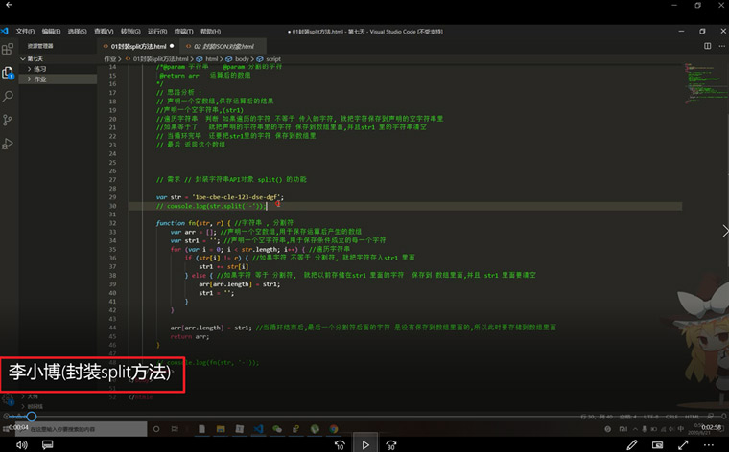Viewport: 729px width, 452px height.
Task: Go back with the top-left arrow
Action: pos(9,5)
